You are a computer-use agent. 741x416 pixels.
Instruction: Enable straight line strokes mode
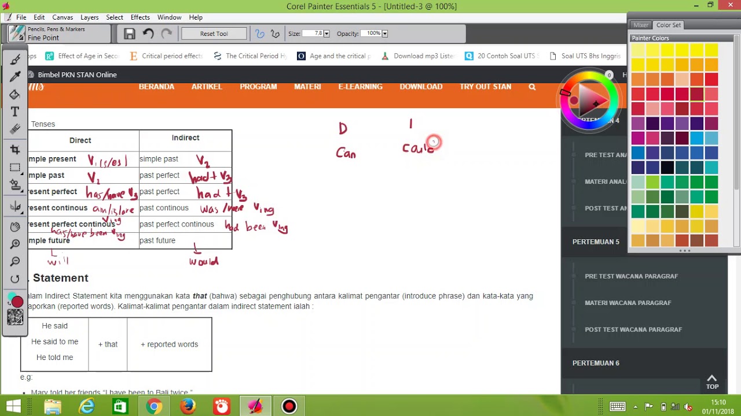[275, 34]
